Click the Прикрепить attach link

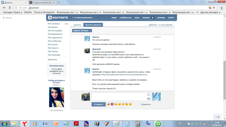point(146,104)
